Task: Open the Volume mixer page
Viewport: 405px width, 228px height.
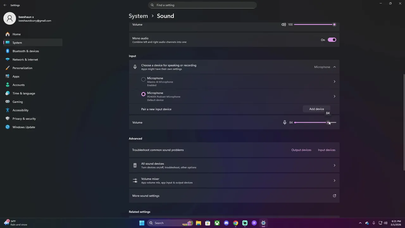Action: click(234, 180)
